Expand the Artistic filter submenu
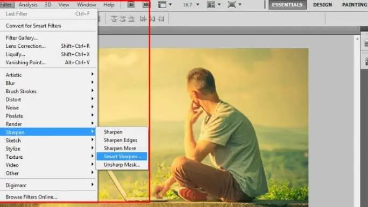 [x=48, y=75]
